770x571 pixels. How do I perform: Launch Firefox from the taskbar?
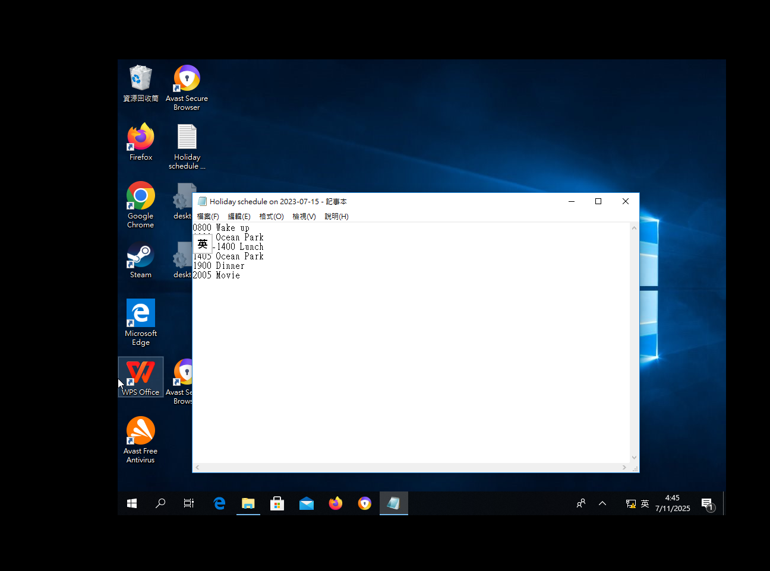336,503
